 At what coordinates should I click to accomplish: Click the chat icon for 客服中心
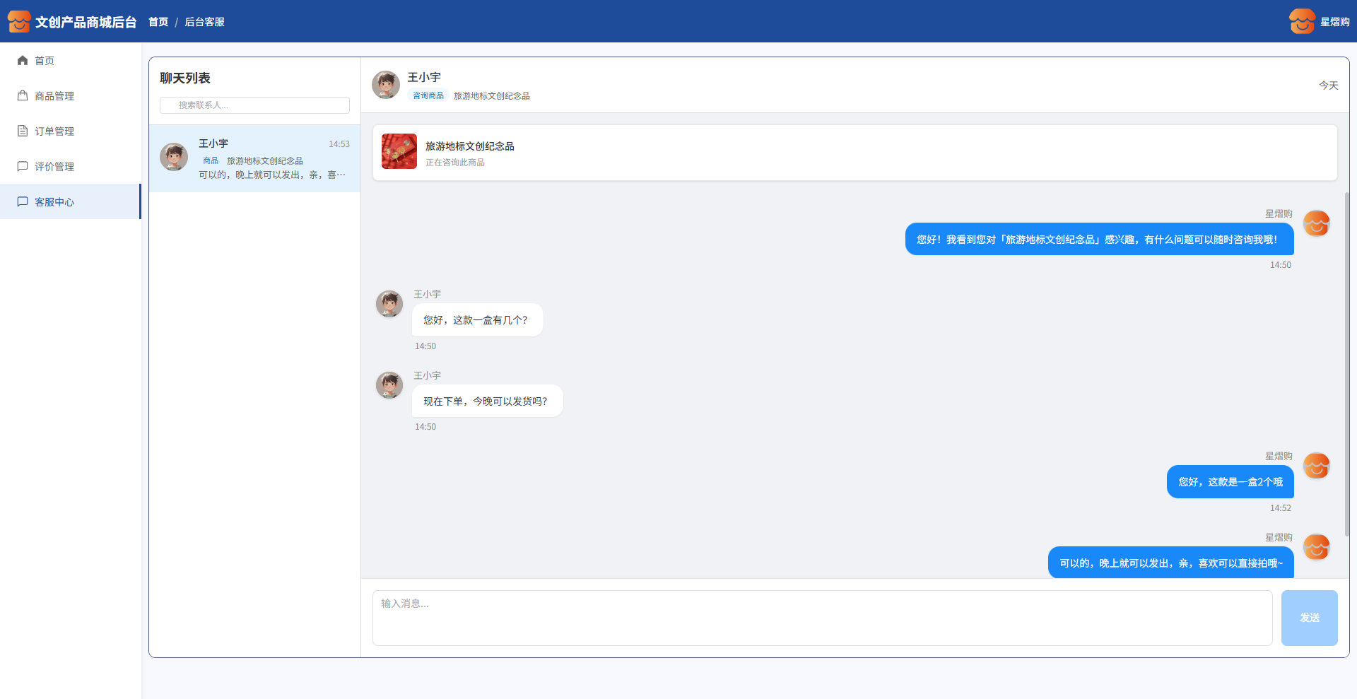(x=23, y=202)
